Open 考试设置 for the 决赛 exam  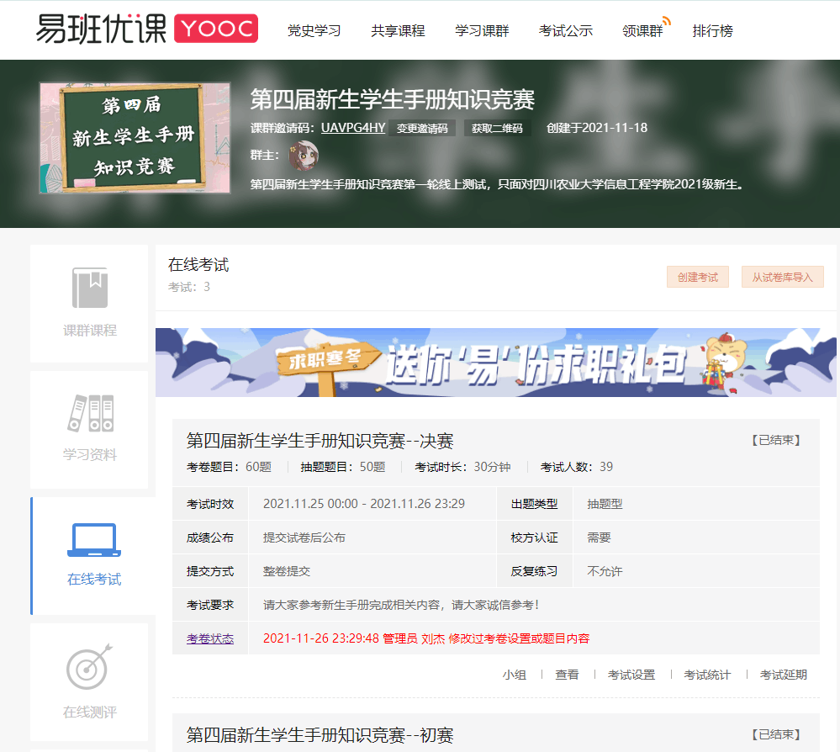[631, 675]
